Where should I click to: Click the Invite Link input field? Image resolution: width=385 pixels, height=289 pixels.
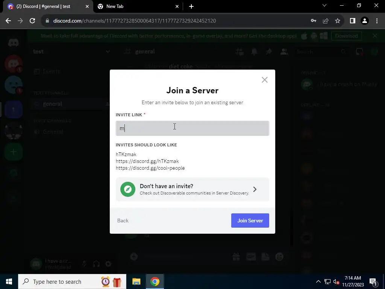[192, 128]
